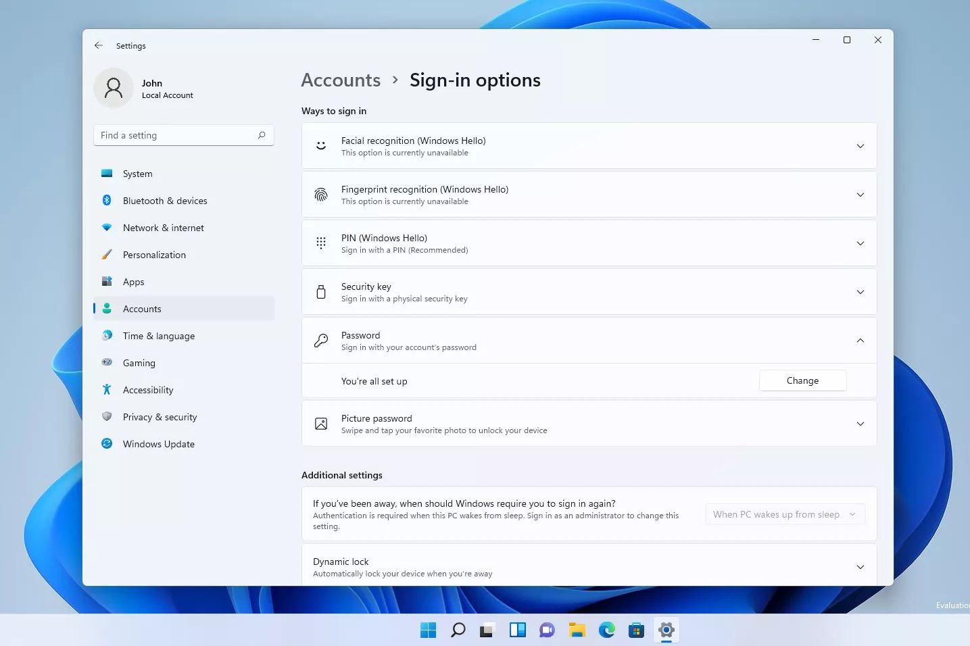
Task: Click the Picture password image icon
Action: [x=321, y=424]
